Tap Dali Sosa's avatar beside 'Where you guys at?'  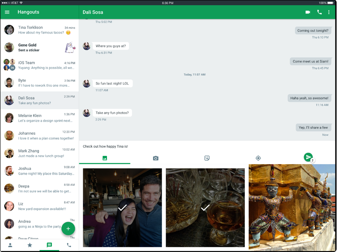pos(87,46)
